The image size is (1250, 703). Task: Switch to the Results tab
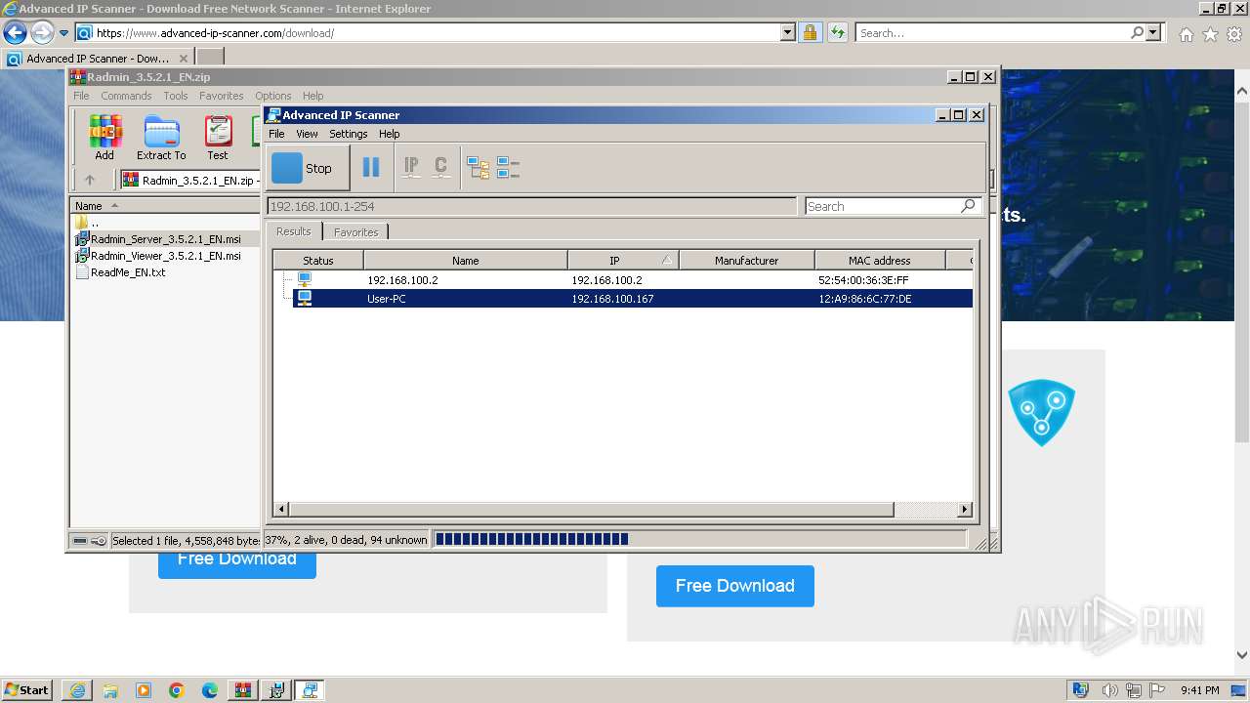click(293, 231)
